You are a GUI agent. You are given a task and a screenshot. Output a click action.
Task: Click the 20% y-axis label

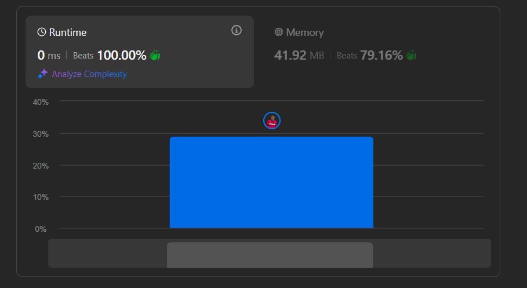41,165
